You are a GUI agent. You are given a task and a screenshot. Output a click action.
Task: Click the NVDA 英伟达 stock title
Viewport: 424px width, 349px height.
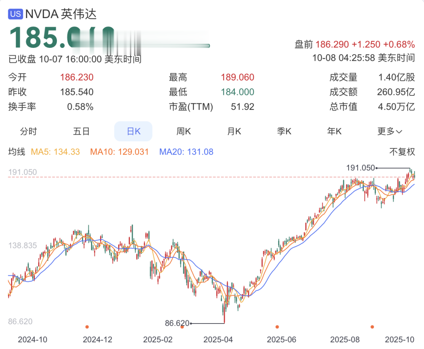point(61,14)
